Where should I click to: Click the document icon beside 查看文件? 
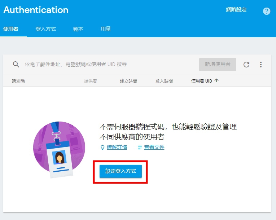point(140,148)
